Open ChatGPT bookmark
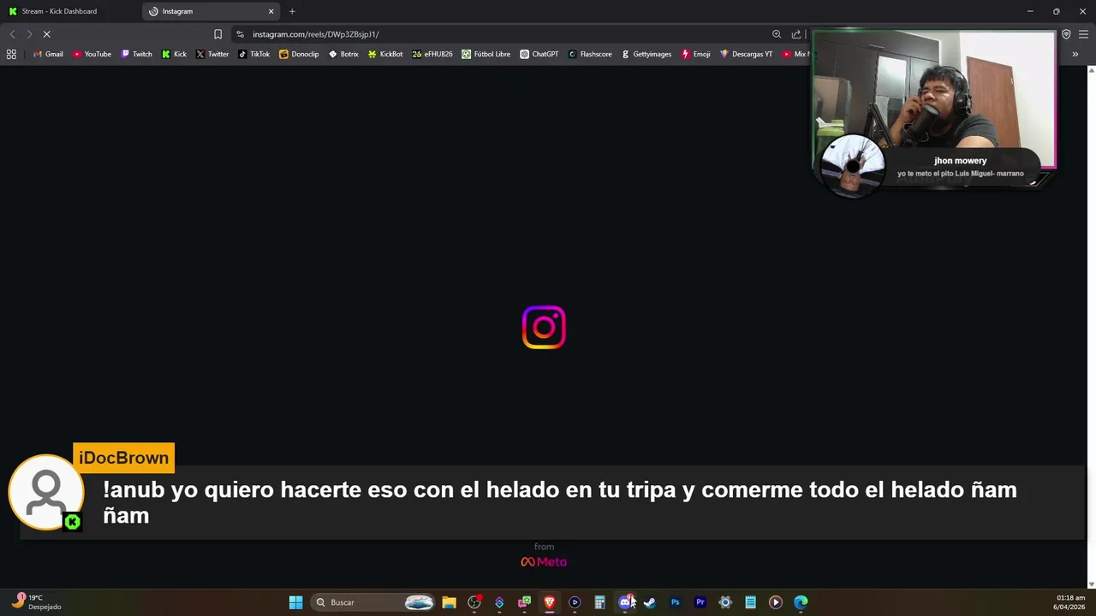Image resolution: width=1096 pixels, height=616 pixels. (539, 54)
